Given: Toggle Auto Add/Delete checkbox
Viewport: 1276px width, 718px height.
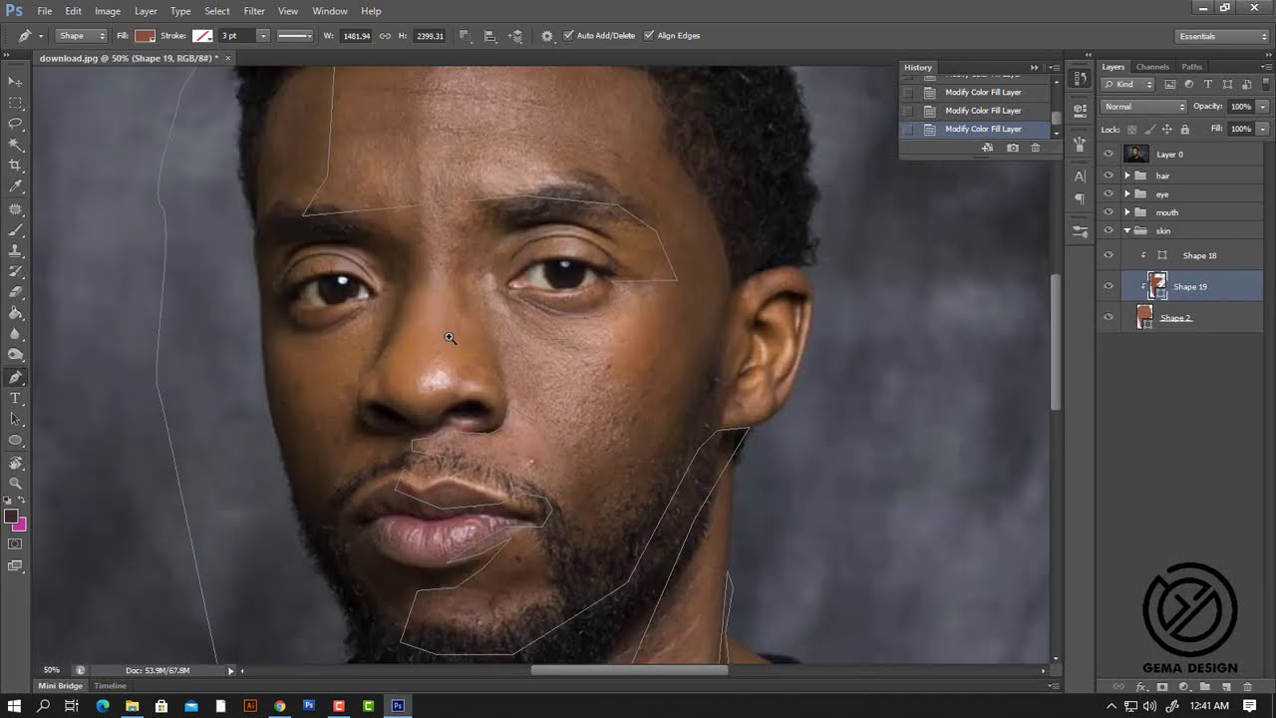Looking at the screenshot, I should click(568, 36).
